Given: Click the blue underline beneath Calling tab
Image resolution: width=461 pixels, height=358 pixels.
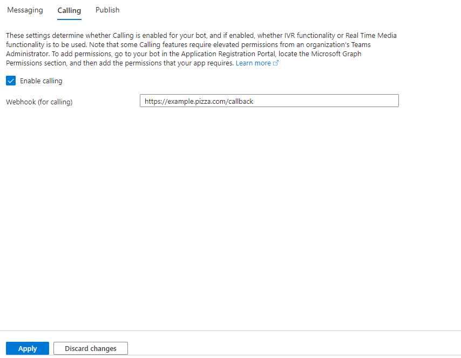Looking at the screenshot, I should (69, 19).
